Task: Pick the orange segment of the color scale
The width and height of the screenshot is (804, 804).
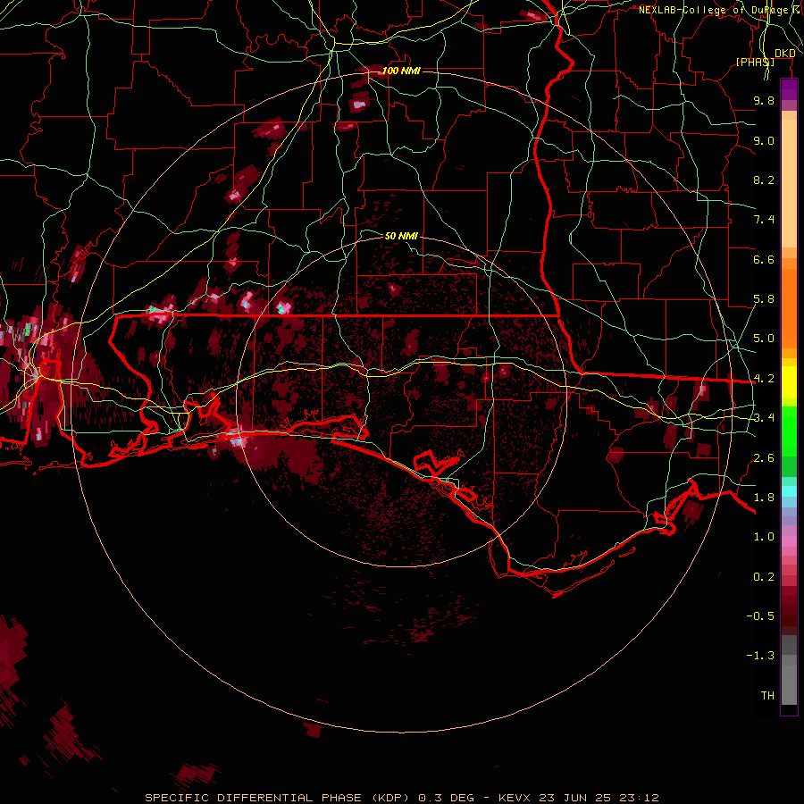Action: pos(789,307)
